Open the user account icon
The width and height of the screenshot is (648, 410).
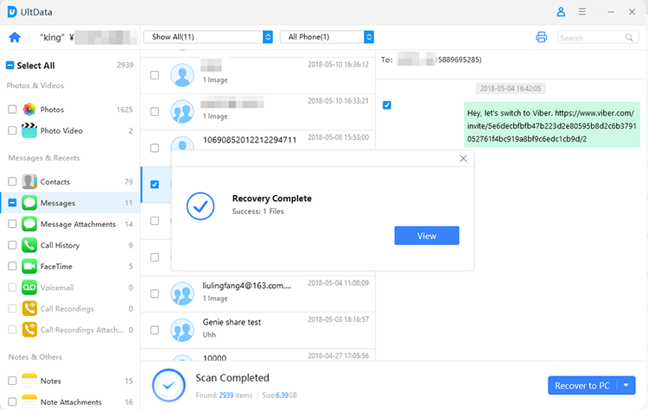tap(561, 12)
